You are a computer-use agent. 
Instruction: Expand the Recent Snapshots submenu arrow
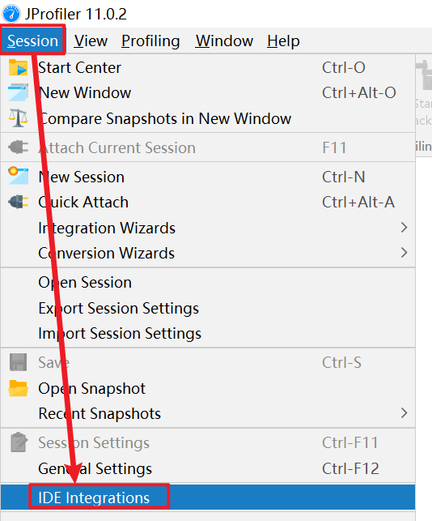(x=404, y=413)
